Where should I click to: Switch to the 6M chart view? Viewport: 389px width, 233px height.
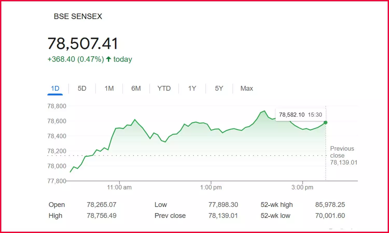[136, 89]
